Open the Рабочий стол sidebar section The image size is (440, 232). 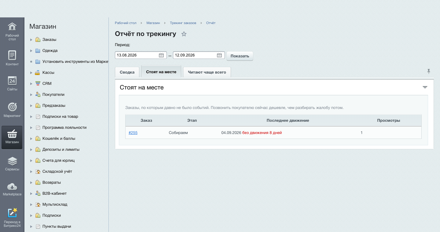(12, 31)
